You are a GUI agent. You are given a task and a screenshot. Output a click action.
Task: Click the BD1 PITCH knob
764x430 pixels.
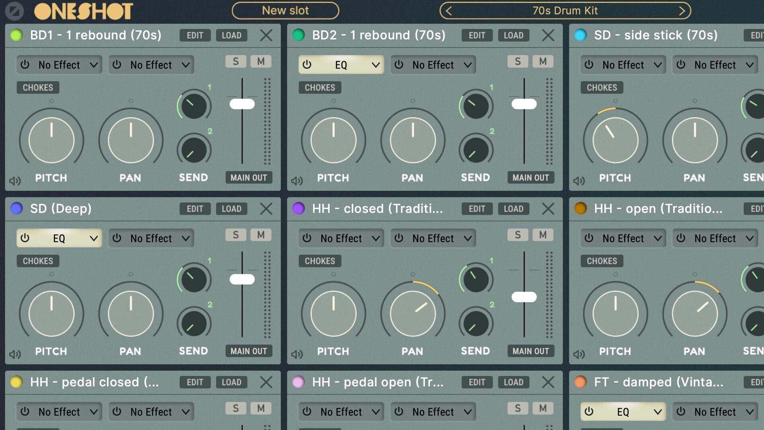click(51, 140)
